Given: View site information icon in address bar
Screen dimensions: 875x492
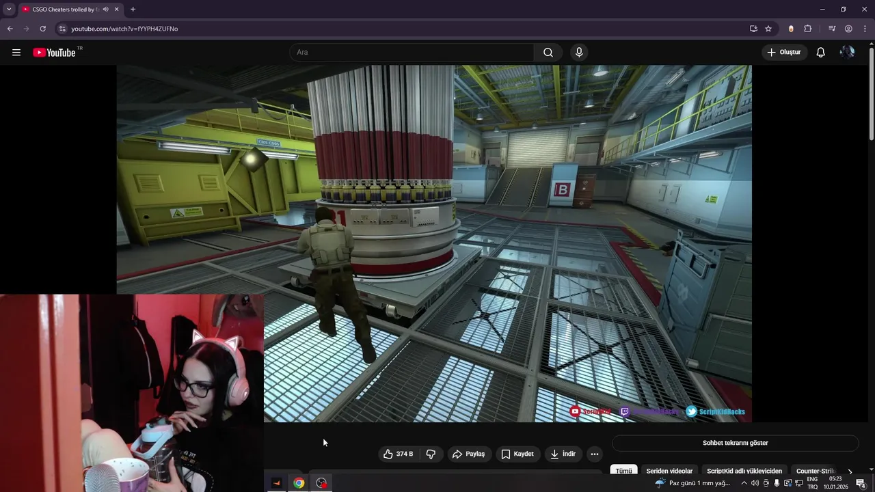Looking at the screenshot, I should [62, 29].
